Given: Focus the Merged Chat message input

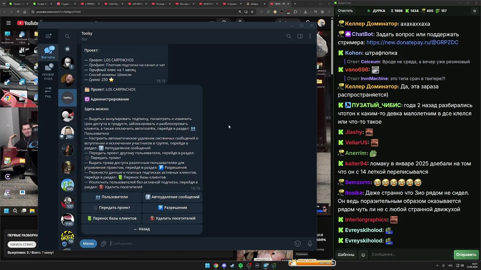Looking at the screenshot, I should 410,255.
